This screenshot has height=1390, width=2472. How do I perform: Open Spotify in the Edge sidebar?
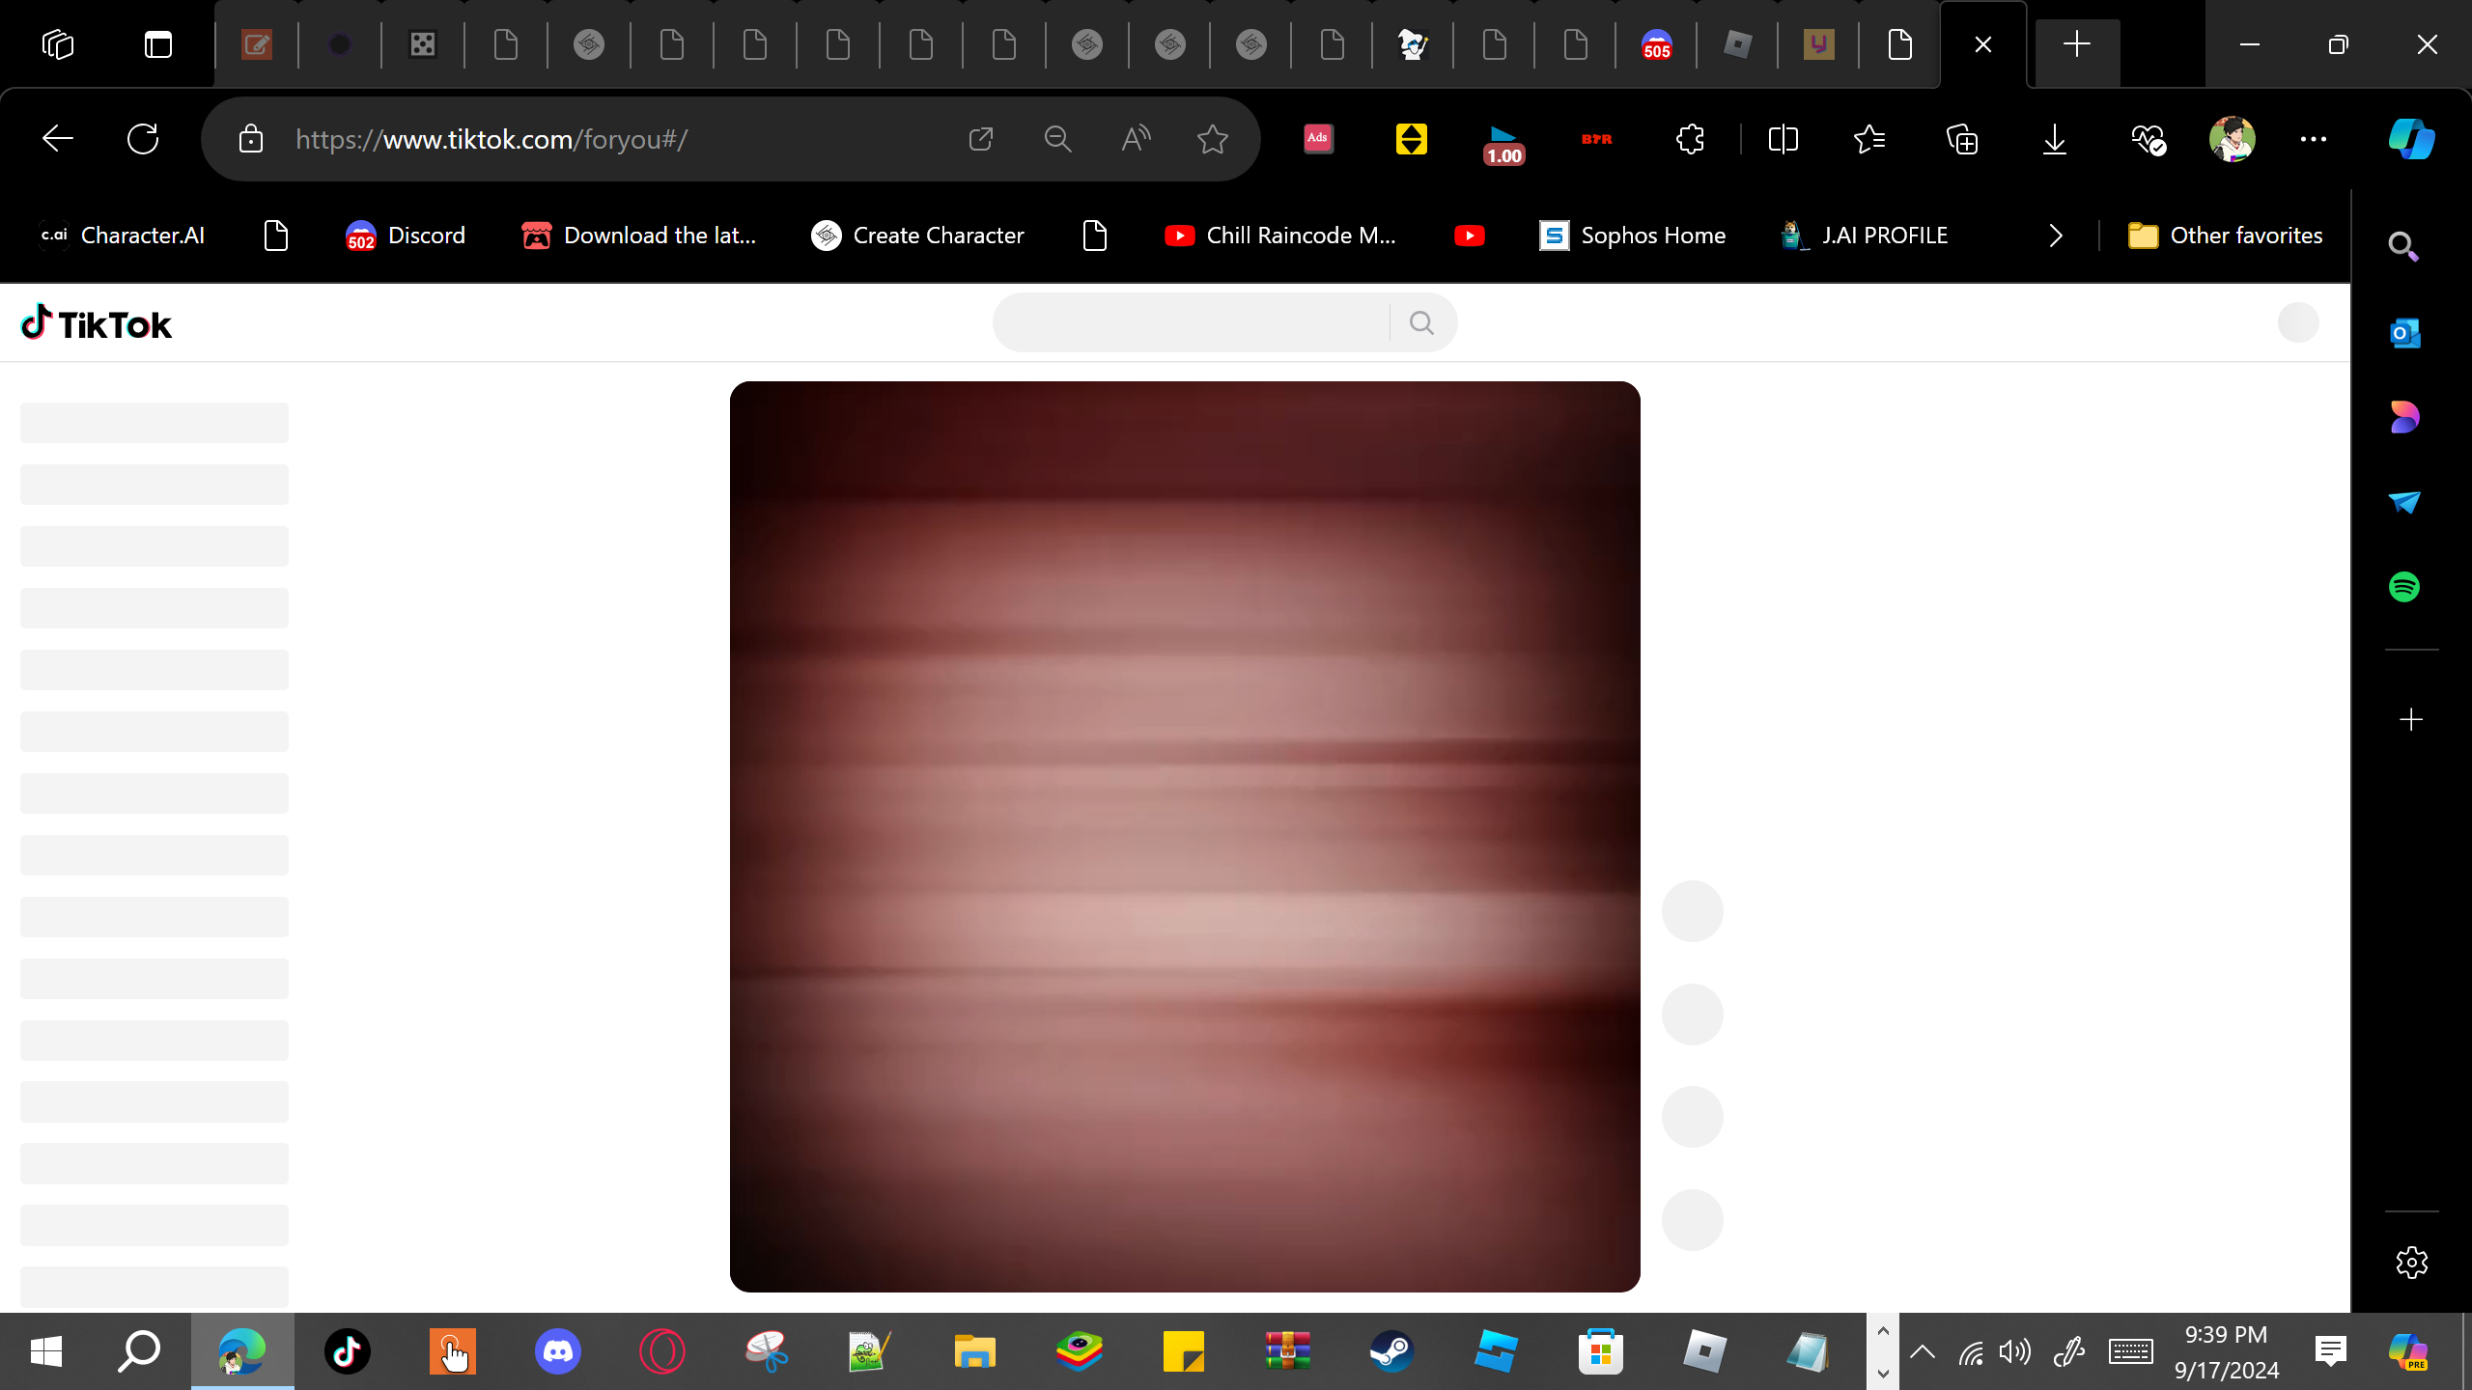(2404, 587)
